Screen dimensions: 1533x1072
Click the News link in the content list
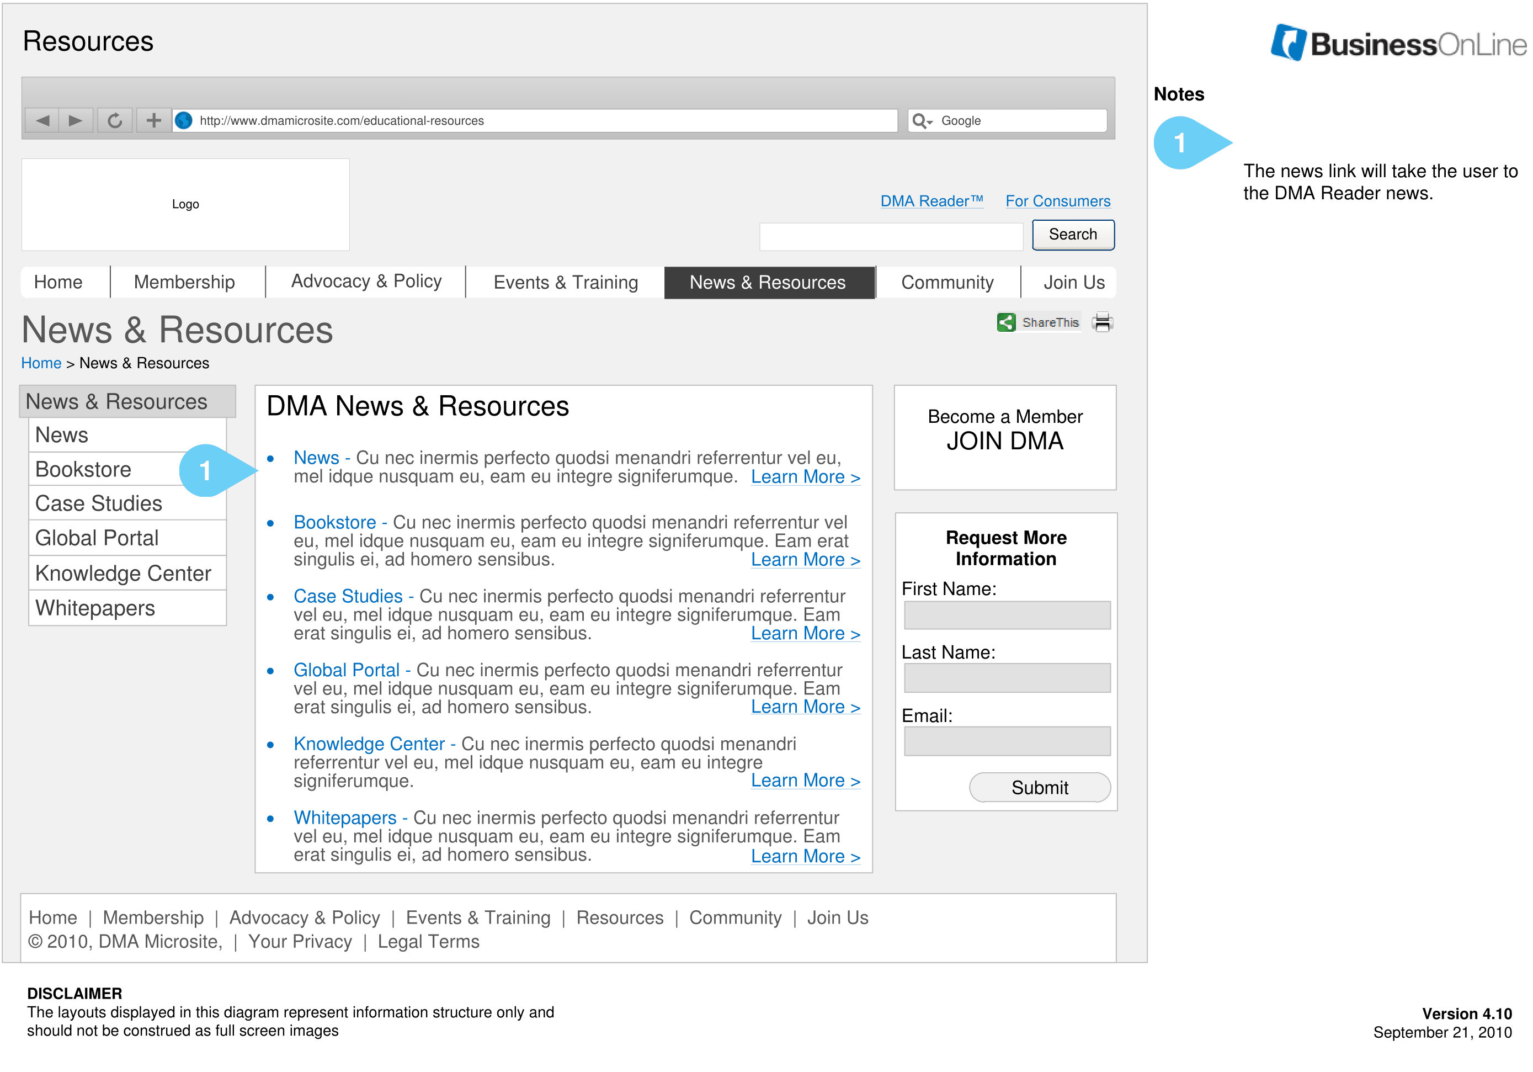point(317,458)
